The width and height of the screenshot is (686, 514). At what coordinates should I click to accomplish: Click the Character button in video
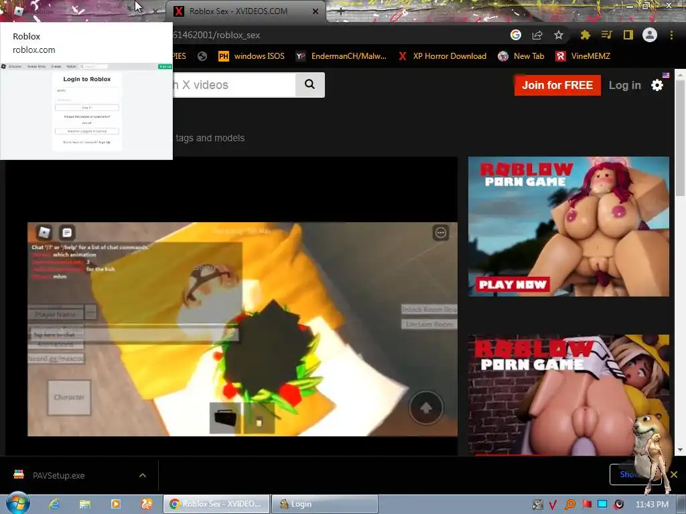pos(69,398)
